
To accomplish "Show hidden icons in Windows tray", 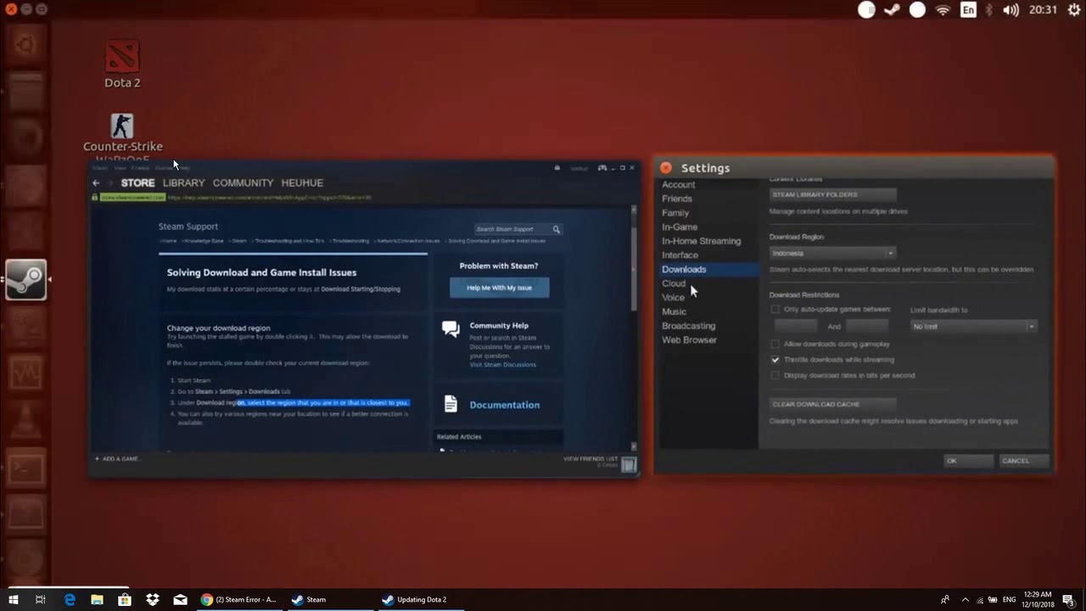I will coord(967,600).
